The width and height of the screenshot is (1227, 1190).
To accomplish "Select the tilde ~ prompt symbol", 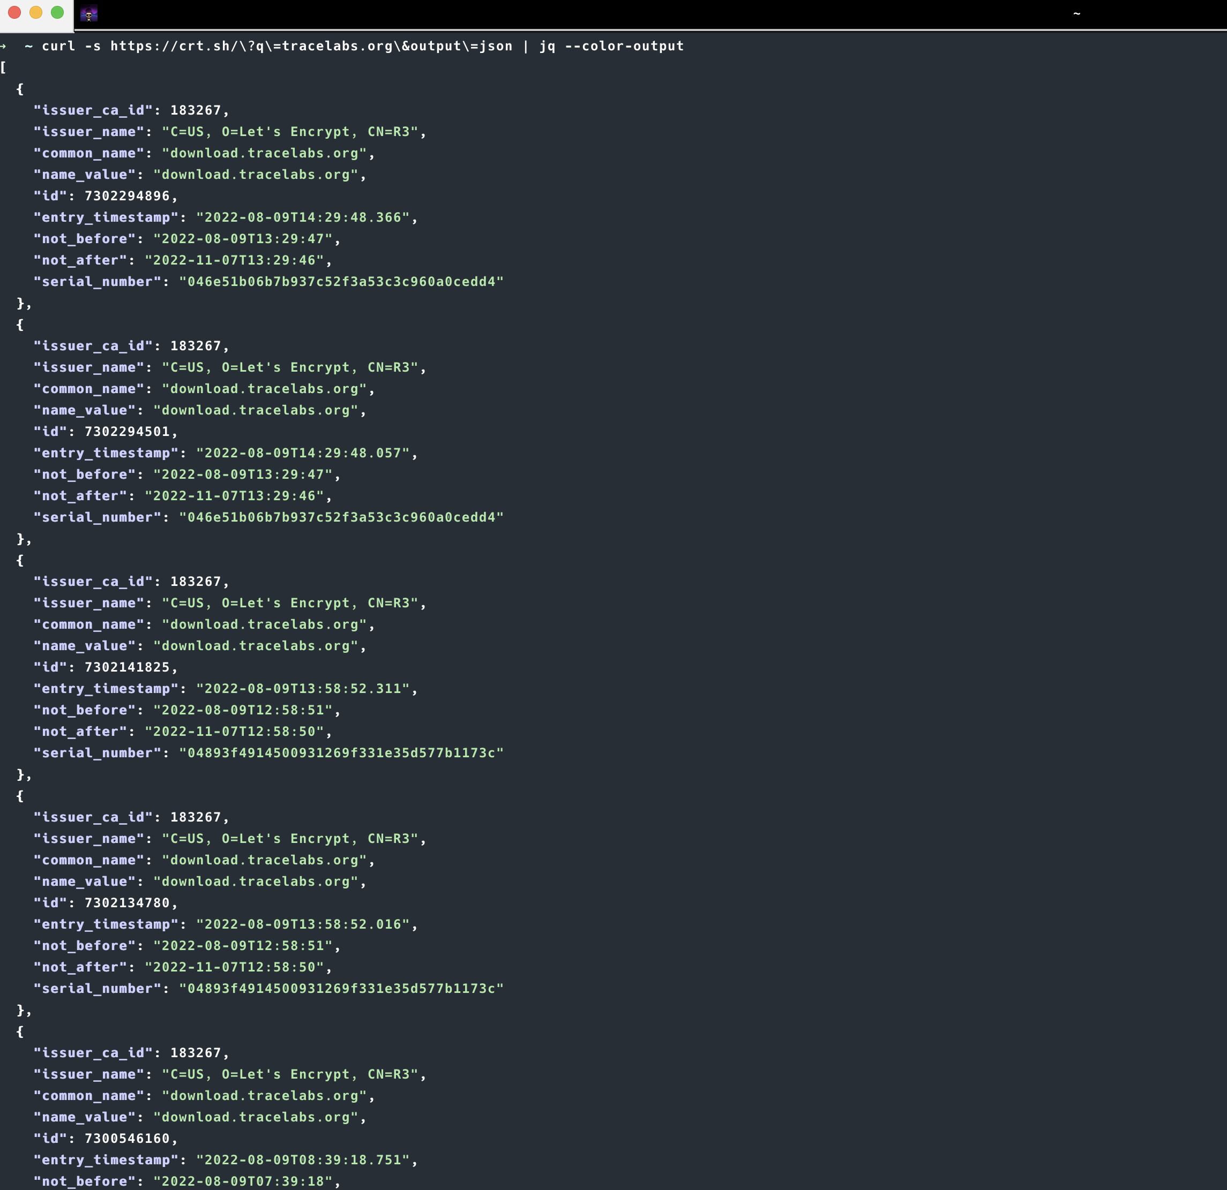I will (32, 45).
